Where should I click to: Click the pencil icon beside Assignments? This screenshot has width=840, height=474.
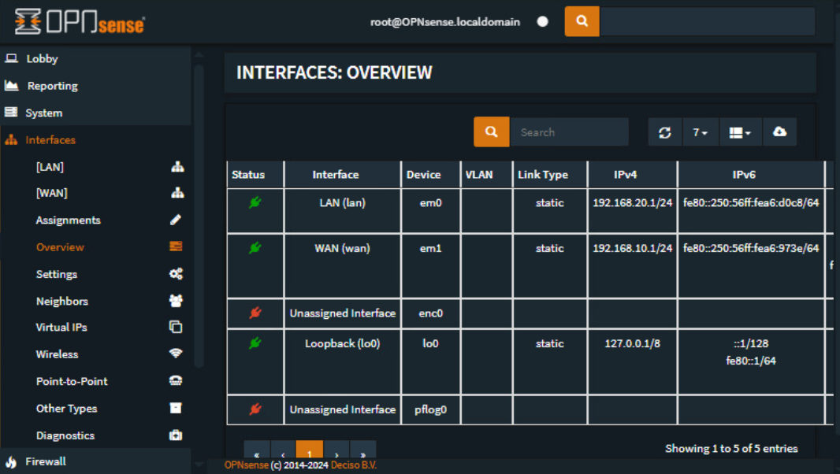click(x=176, y=220)
